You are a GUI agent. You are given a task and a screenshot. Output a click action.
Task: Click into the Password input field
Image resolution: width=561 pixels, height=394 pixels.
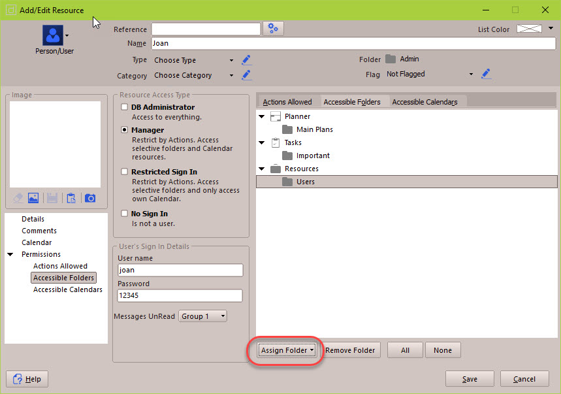[x=180, y=296]
